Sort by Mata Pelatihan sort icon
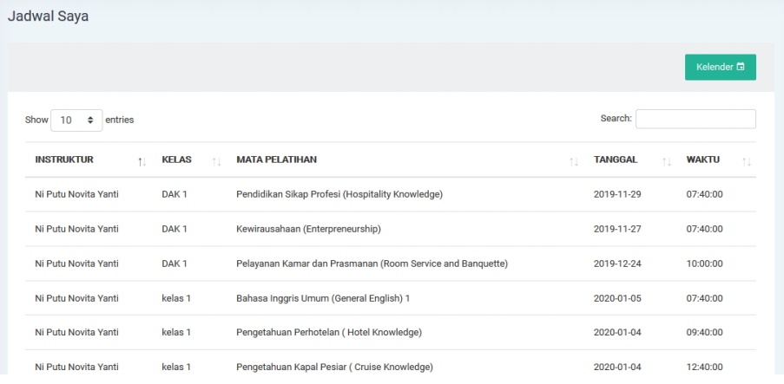Image resolution: width=784 pixels, height=384 pixels. pos(573,161)
